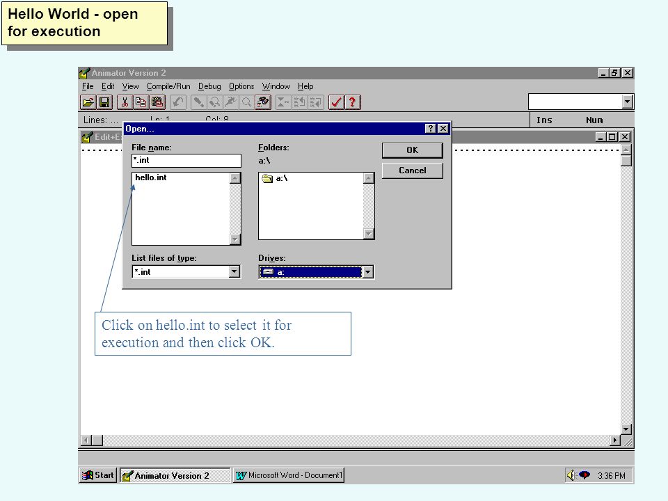
Task: Open the Compile/Run menu
Action: 168,86
